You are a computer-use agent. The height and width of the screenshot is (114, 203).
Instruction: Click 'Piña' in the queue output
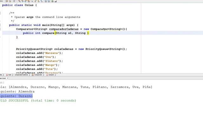pos(147,87)
